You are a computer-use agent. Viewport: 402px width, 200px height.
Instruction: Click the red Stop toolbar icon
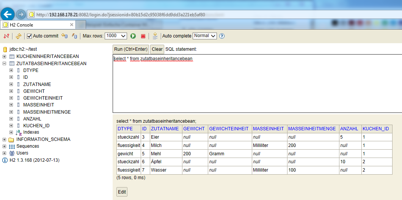click(x=143, y=36)
